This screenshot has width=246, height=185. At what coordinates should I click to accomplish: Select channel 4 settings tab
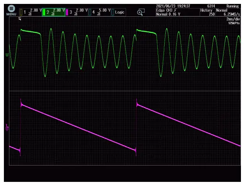(x=100, y=12)
